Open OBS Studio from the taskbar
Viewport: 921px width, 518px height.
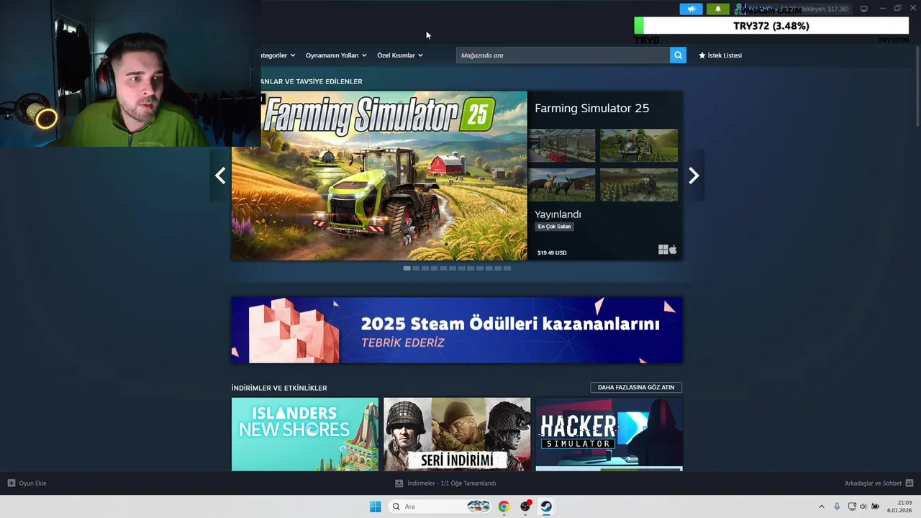525,506
